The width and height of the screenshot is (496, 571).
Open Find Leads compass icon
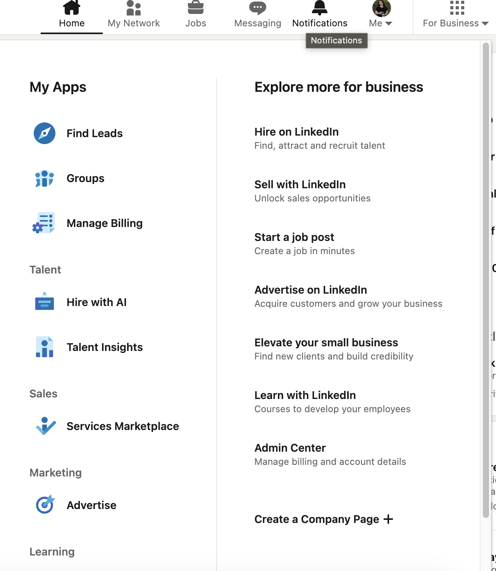point(45,133)
